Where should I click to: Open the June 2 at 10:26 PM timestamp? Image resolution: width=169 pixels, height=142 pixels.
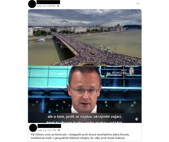click(46, 6)
